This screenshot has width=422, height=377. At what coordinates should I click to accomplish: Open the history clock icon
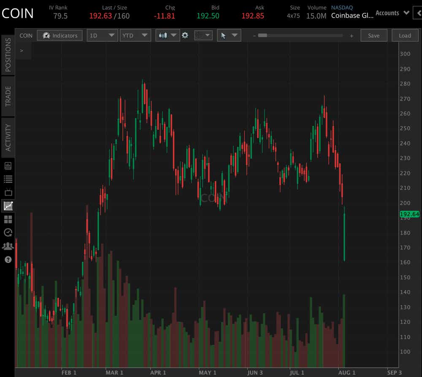click(8, 232)
